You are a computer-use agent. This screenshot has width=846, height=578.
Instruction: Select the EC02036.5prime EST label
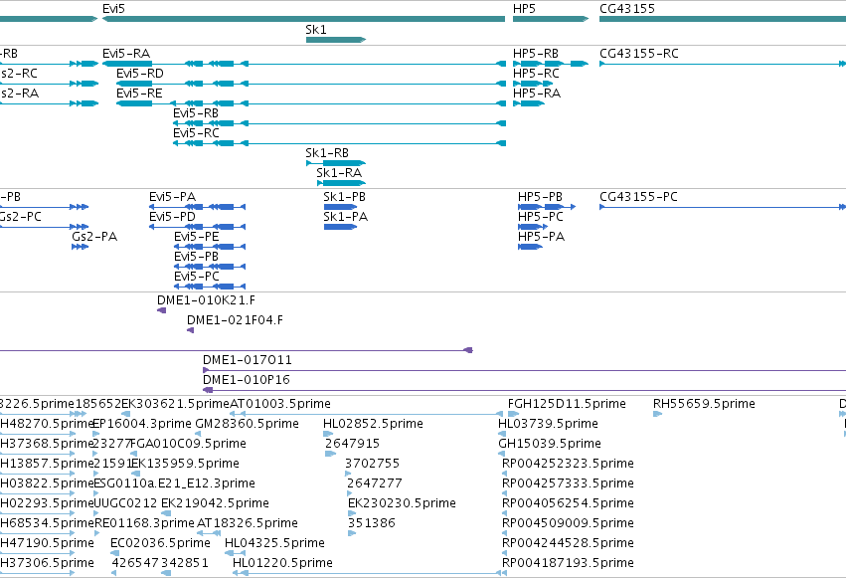point(160,544)
